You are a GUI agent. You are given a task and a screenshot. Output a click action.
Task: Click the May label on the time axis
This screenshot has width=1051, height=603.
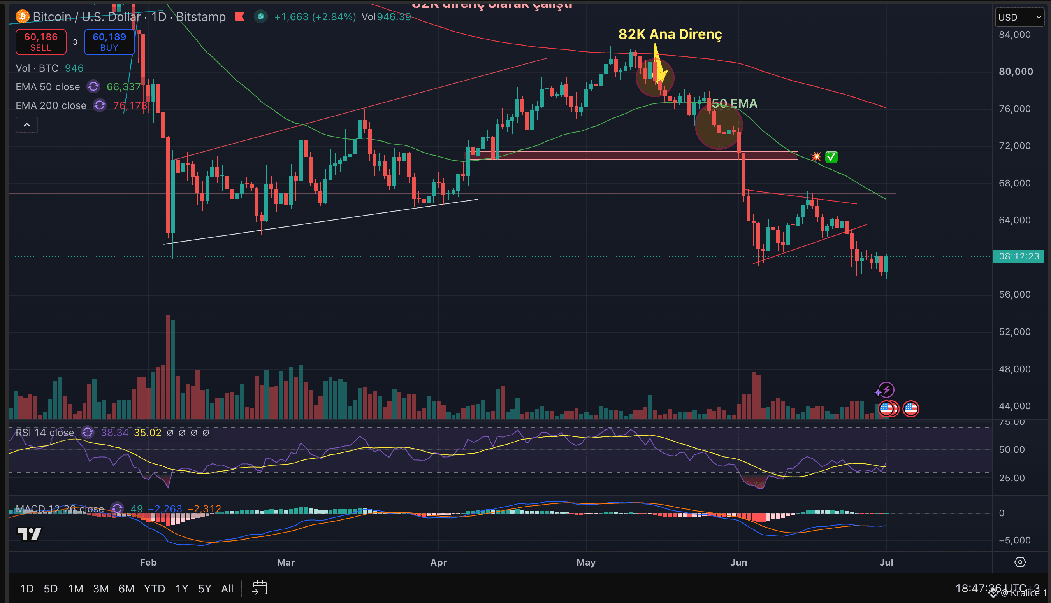coord(586,562)
